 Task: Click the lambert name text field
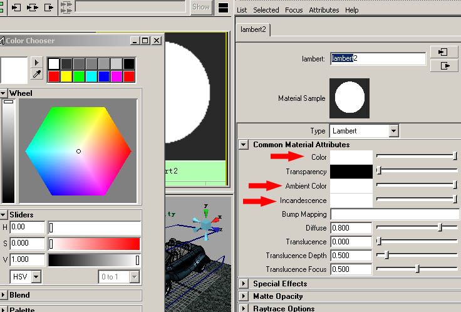tap(378, 58)
